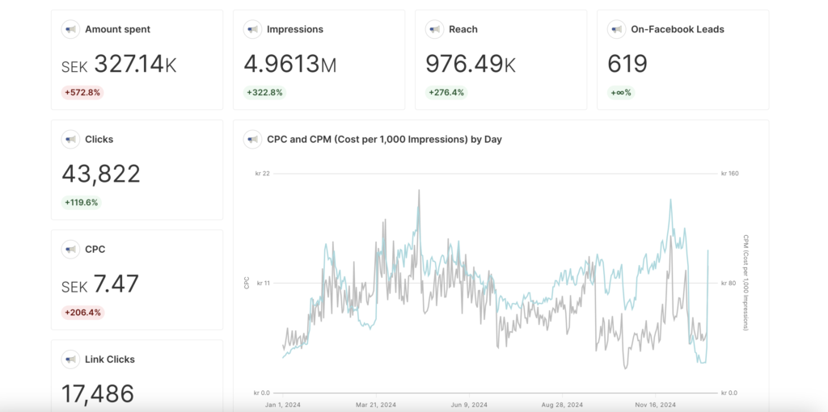Click the +276.4% Reach change badge
This screenshot has width=828, height=412.
446,93
